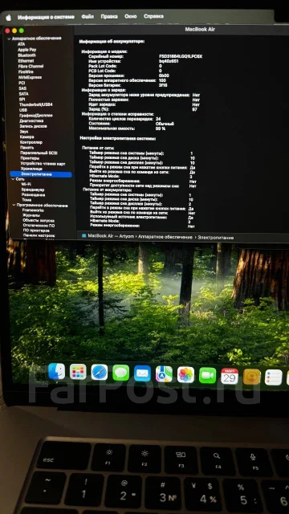
Task: Select Bluetooth in the hardware list
Action: (x=26, y=55)
